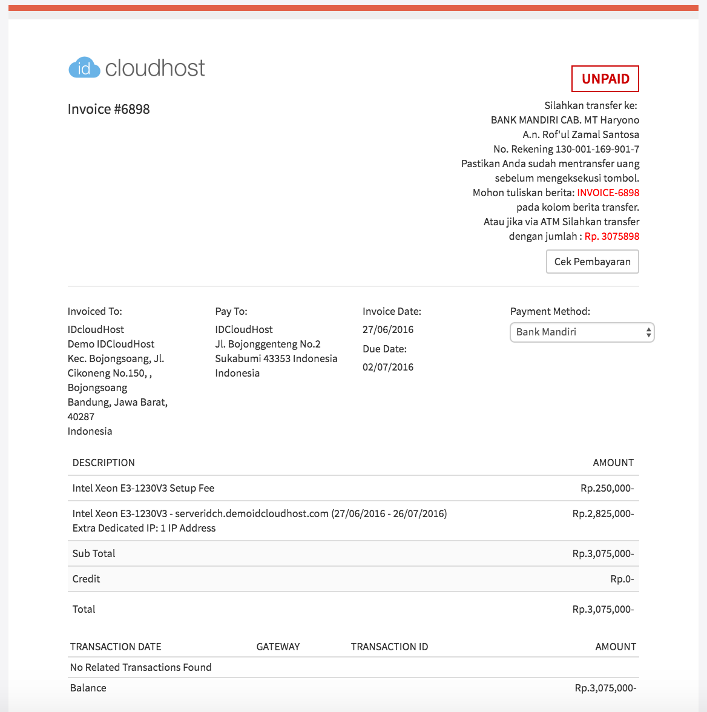Click the Cek Pembayaran button
The width and height of the screenshot is (707, 712).
click(592, 262)
